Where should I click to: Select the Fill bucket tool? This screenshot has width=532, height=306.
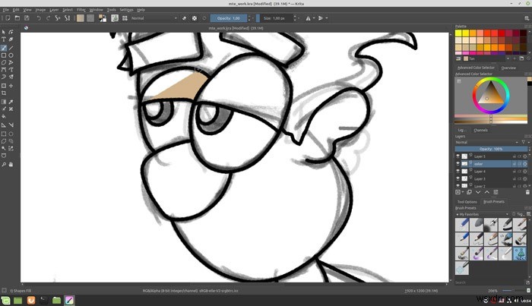[x=4, y=116]
